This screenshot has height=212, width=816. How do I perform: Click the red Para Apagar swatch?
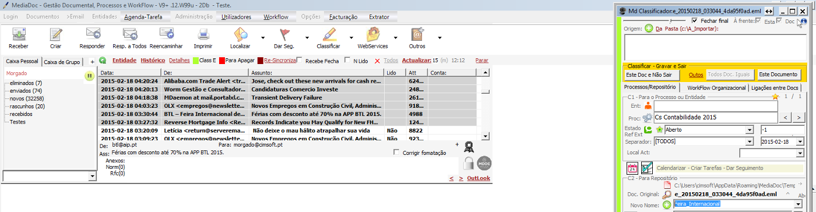pos(222,60)
